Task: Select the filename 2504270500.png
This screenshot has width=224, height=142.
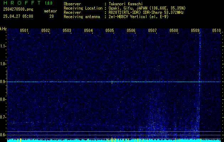Action: [x=18, y=10]
